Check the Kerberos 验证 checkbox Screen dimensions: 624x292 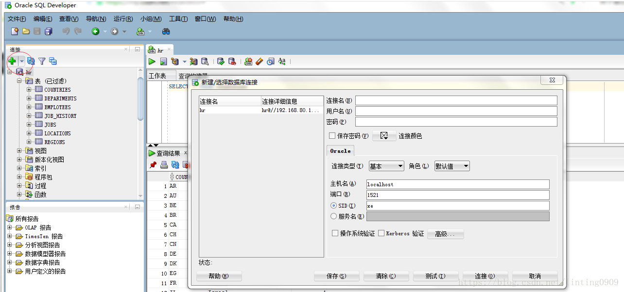coord(381,233)
